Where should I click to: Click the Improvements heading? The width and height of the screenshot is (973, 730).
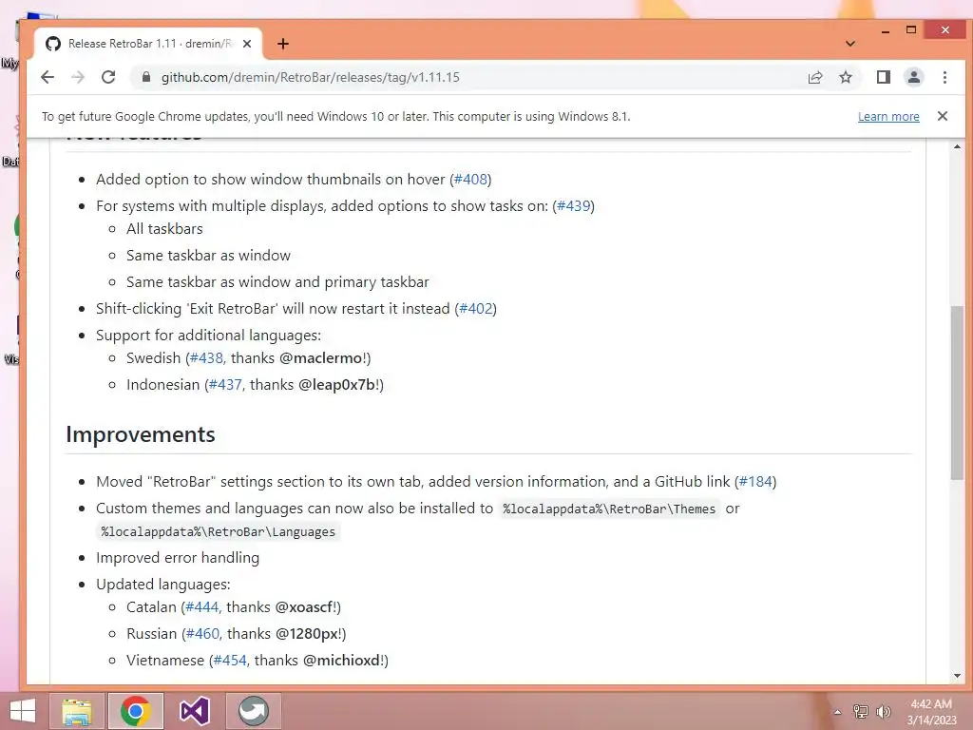(141, 434)
